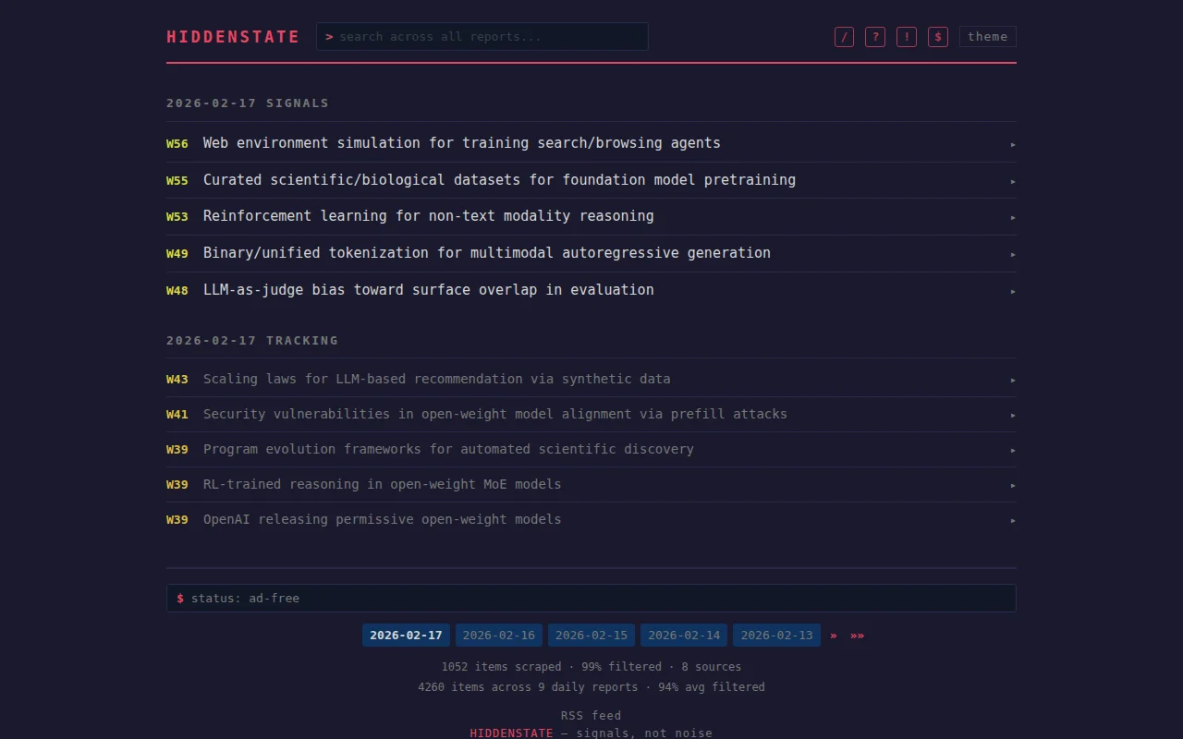Open 'Reinforcement learning for non-text modality reasoning'

pos(429,216)
